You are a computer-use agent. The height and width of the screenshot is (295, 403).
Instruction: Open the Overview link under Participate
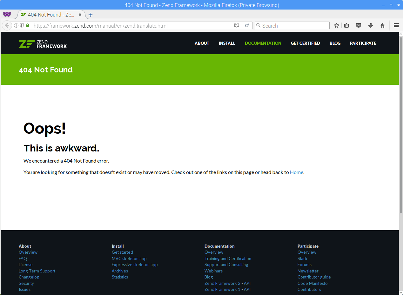pyautogui.click(x=307, y=252)
